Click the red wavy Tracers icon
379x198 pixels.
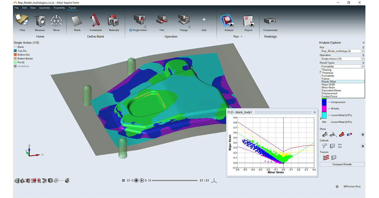pos(326,157)
